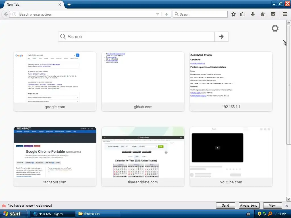This screenshot has height=218, width=291.
Task: Click the page search submit arrow
Action: pyautogui.click(x=221, y=37)
